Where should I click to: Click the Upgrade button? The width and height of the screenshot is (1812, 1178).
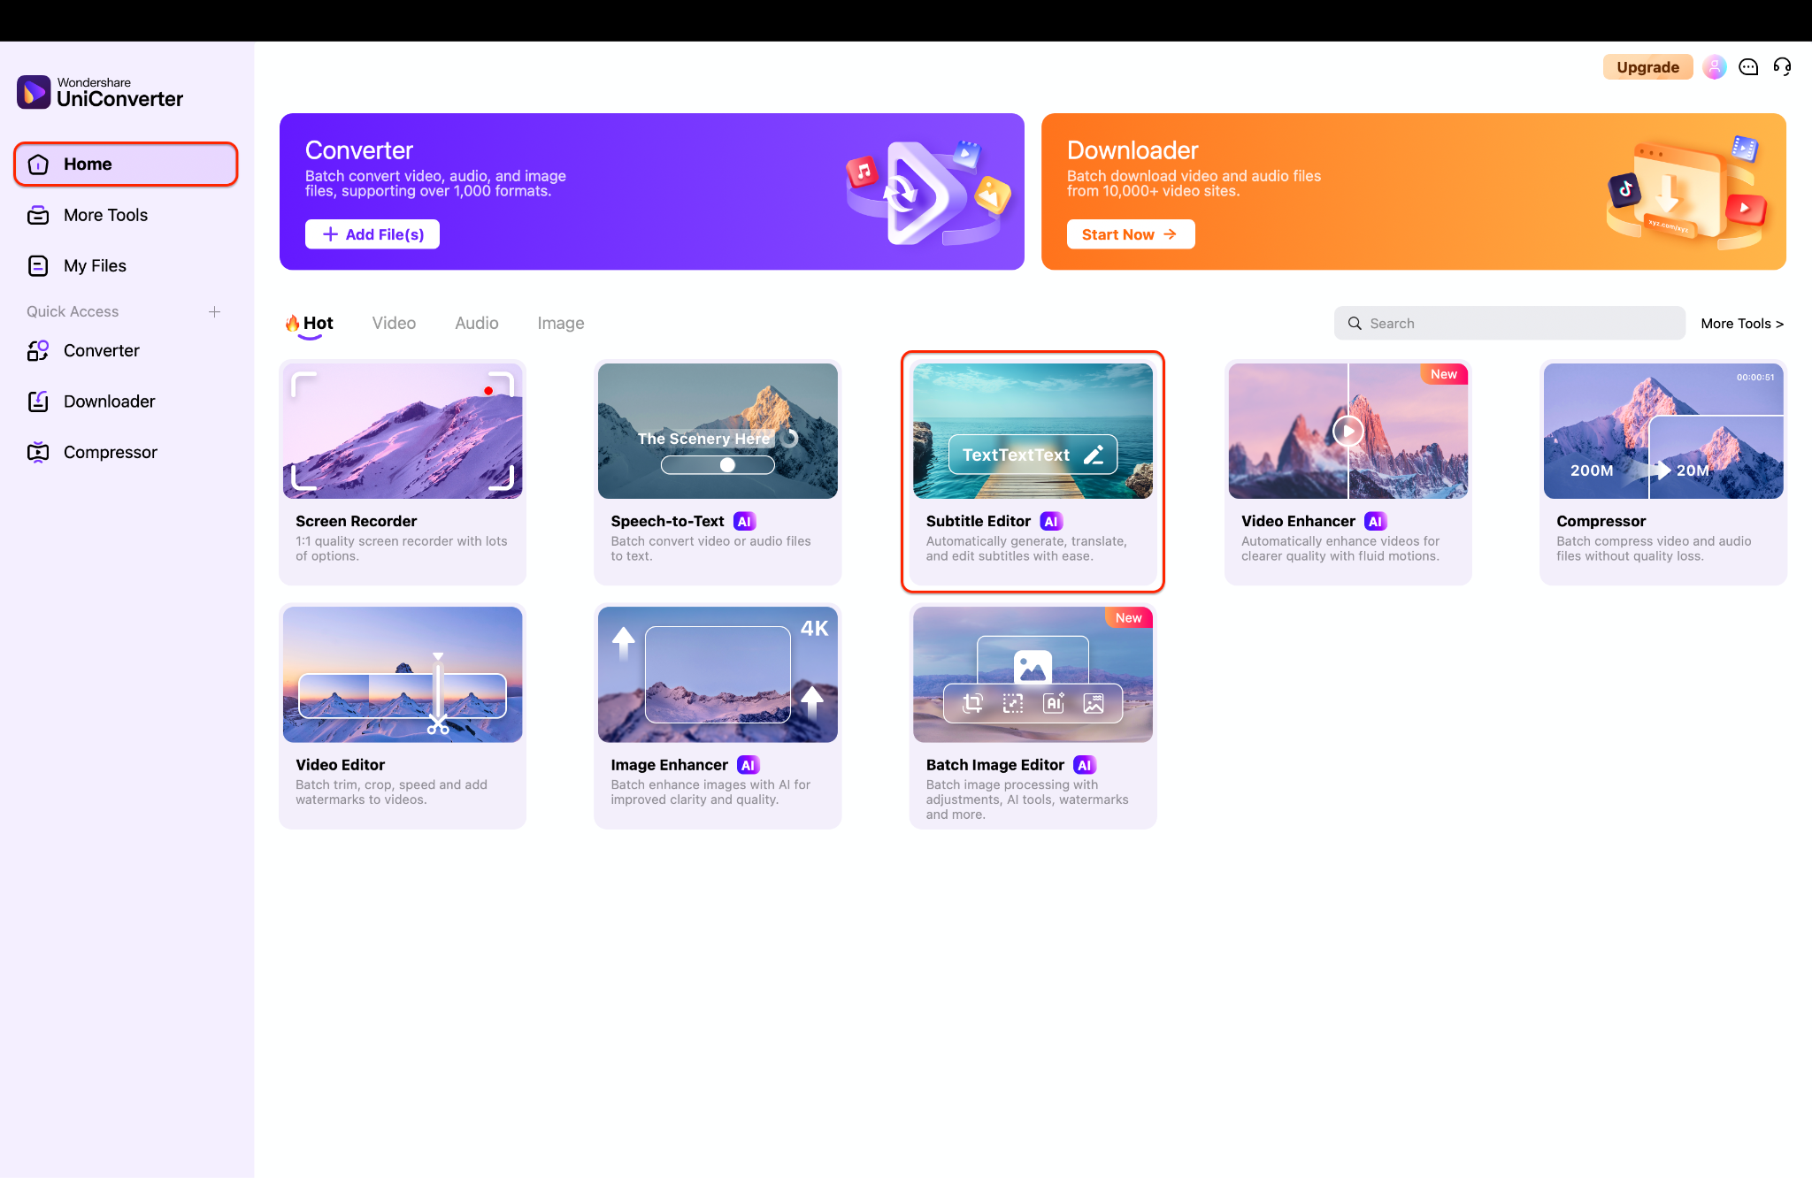point(1647,67)
